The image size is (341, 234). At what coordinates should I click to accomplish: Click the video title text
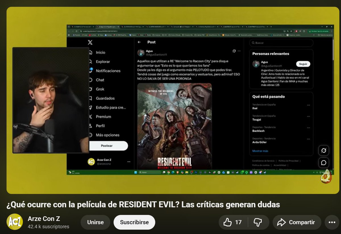coord(143,204)
